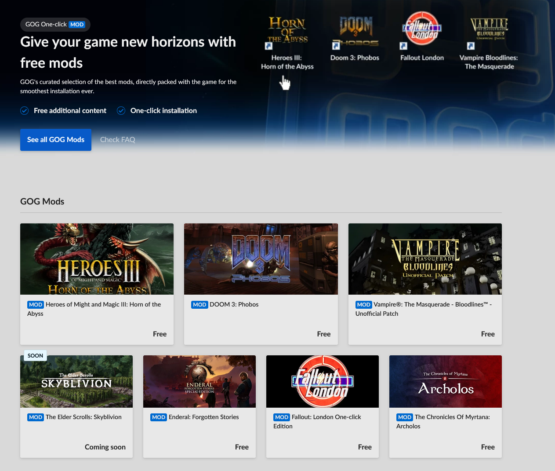Open the 'Heroes of Might and Magic III: Horn of the Abyss' title

(94, 309)
